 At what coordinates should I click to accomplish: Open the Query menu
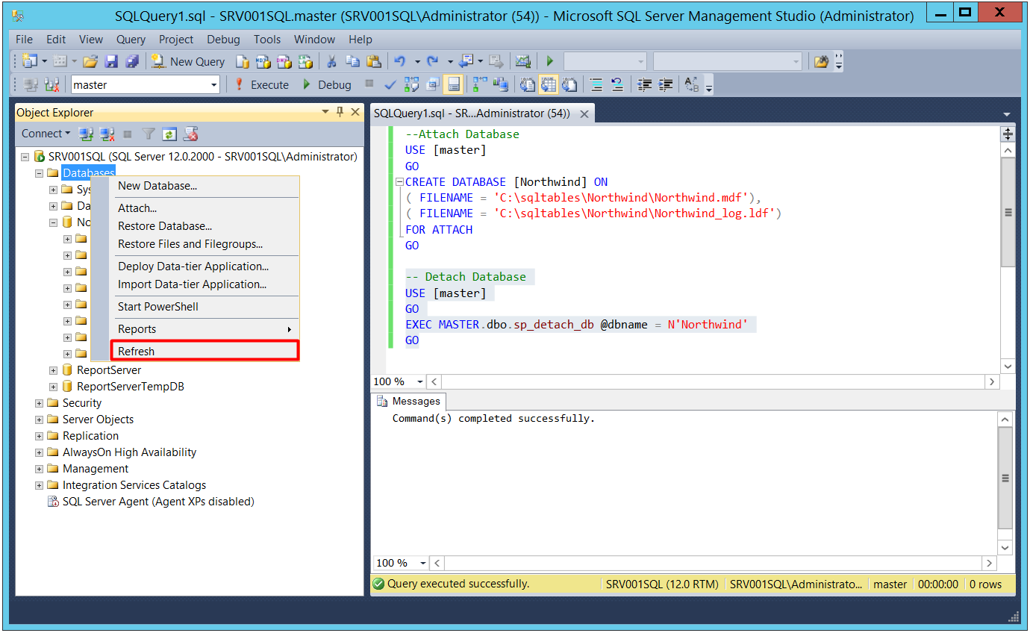[x=131, y=39]
